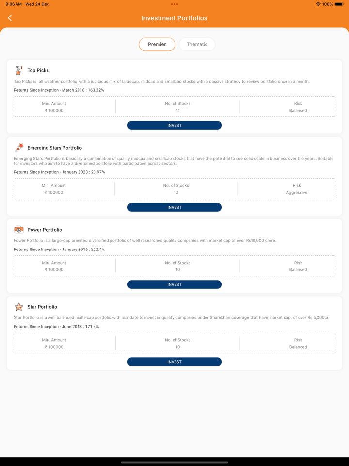Tap the Star Portfolio star icon

[x=19, y=307]
